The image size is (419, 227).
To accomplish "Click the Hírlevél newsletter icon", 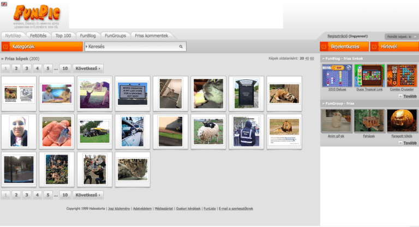I will (x=374, y=47).
